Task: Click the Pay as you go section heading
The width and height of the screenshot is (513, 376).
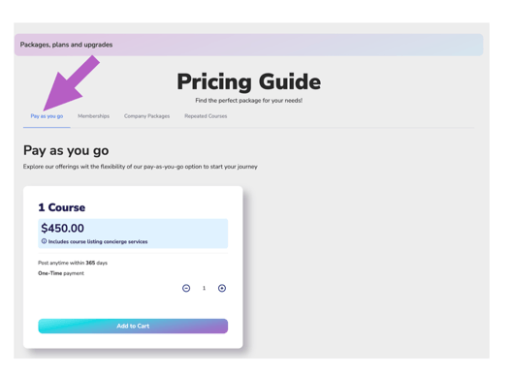Action: (x=66, y=151)
